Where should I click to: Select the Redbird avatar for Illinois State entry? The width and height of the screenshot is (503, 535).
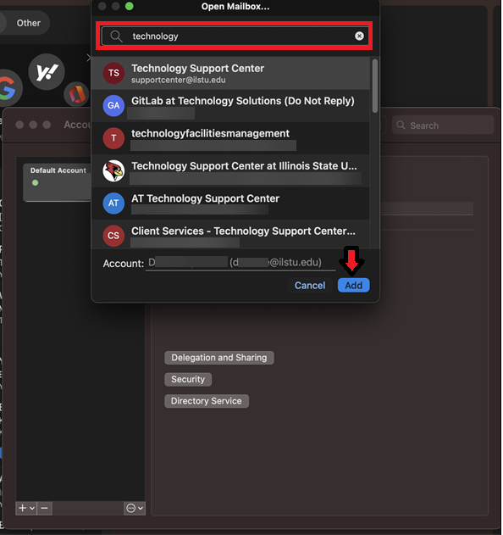click(113, 170)
